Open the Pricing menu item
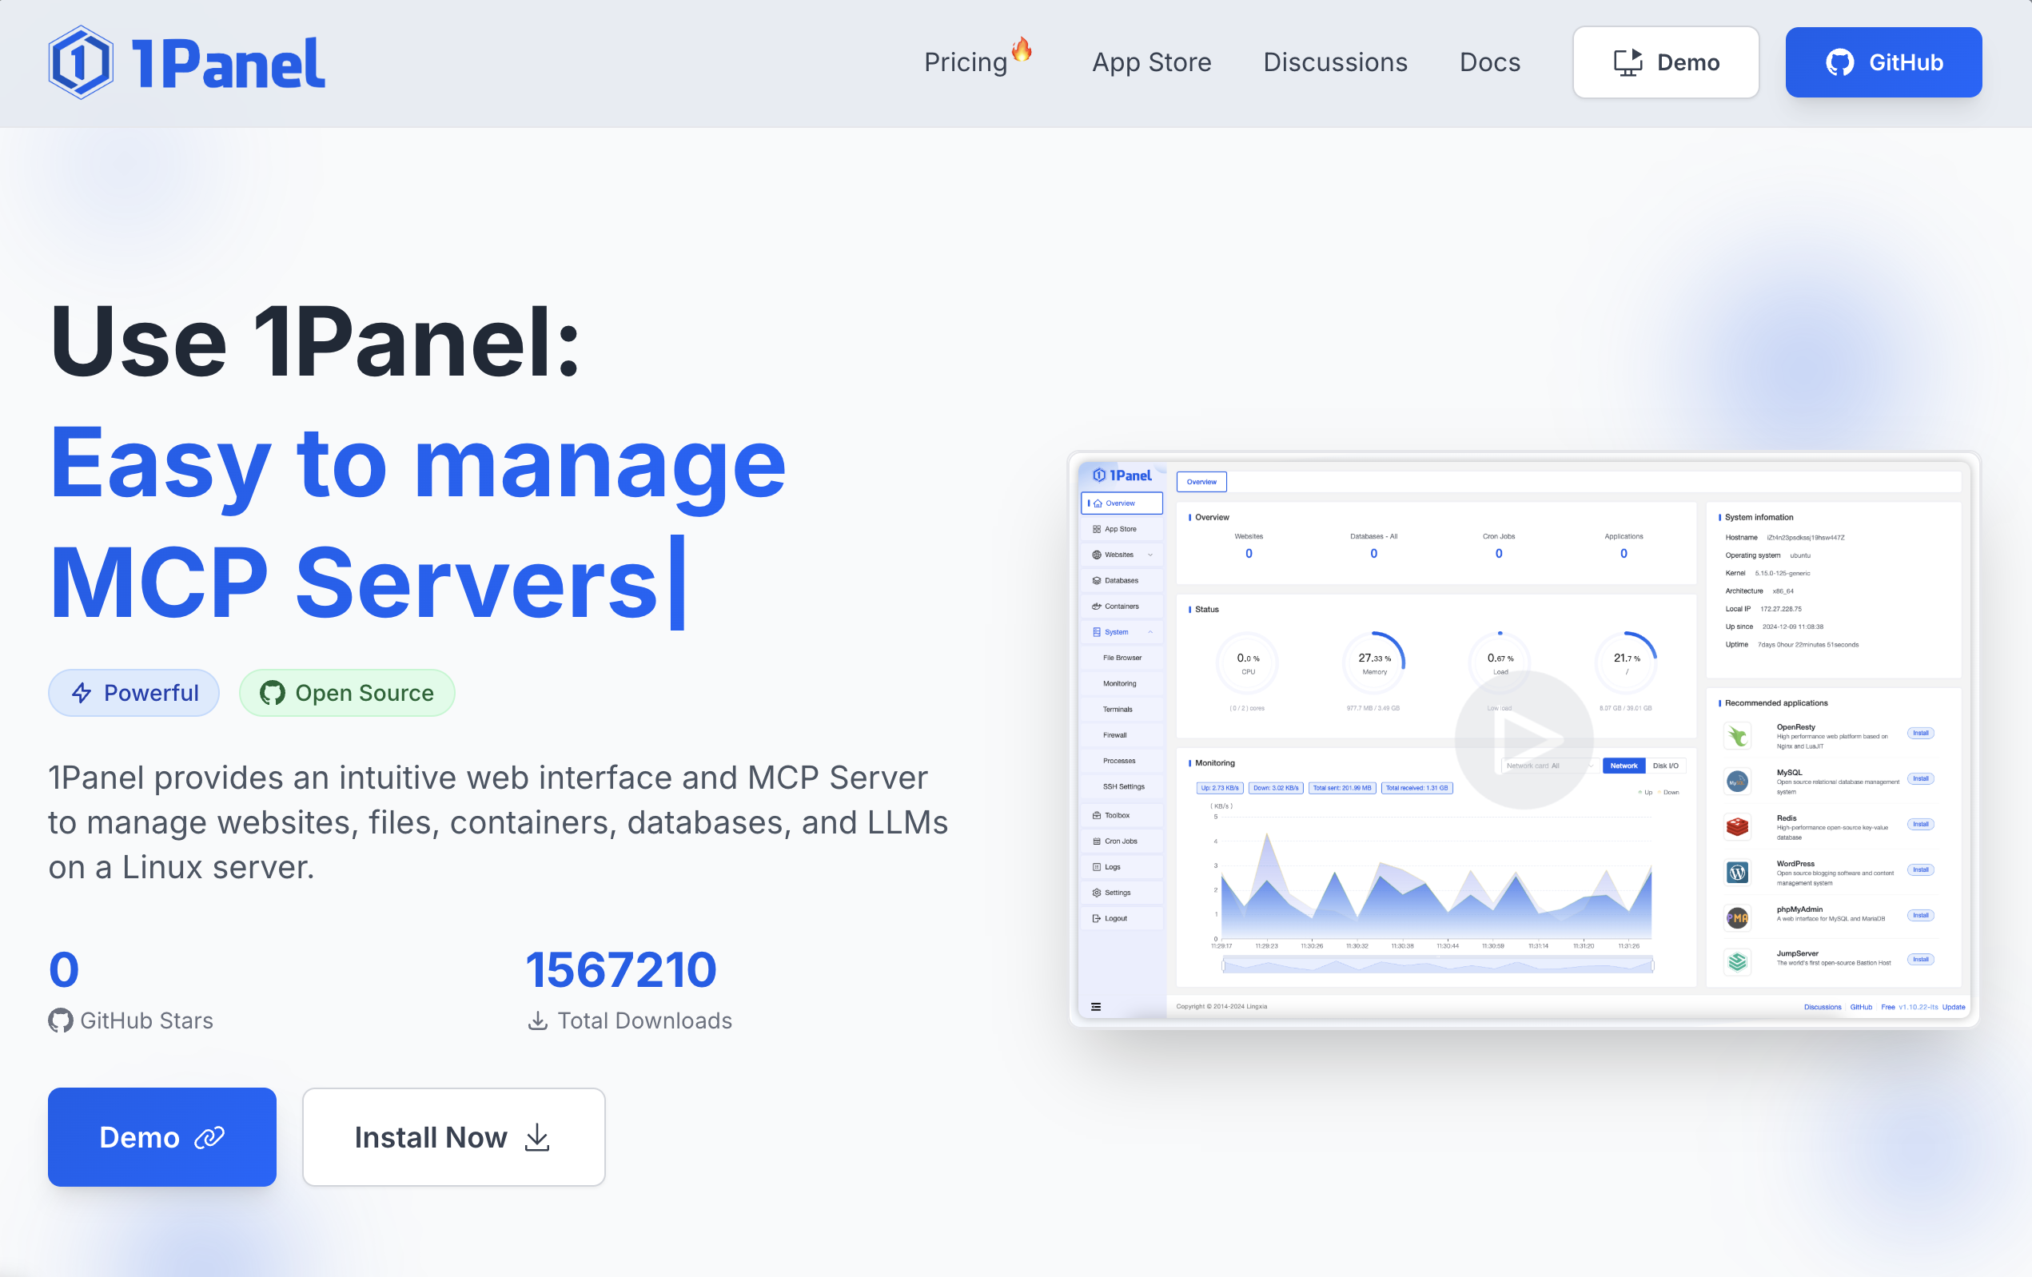Image resolution: width=2032 pixels, height=1277 pixels. pyautogui.click(x=967, y=62)
